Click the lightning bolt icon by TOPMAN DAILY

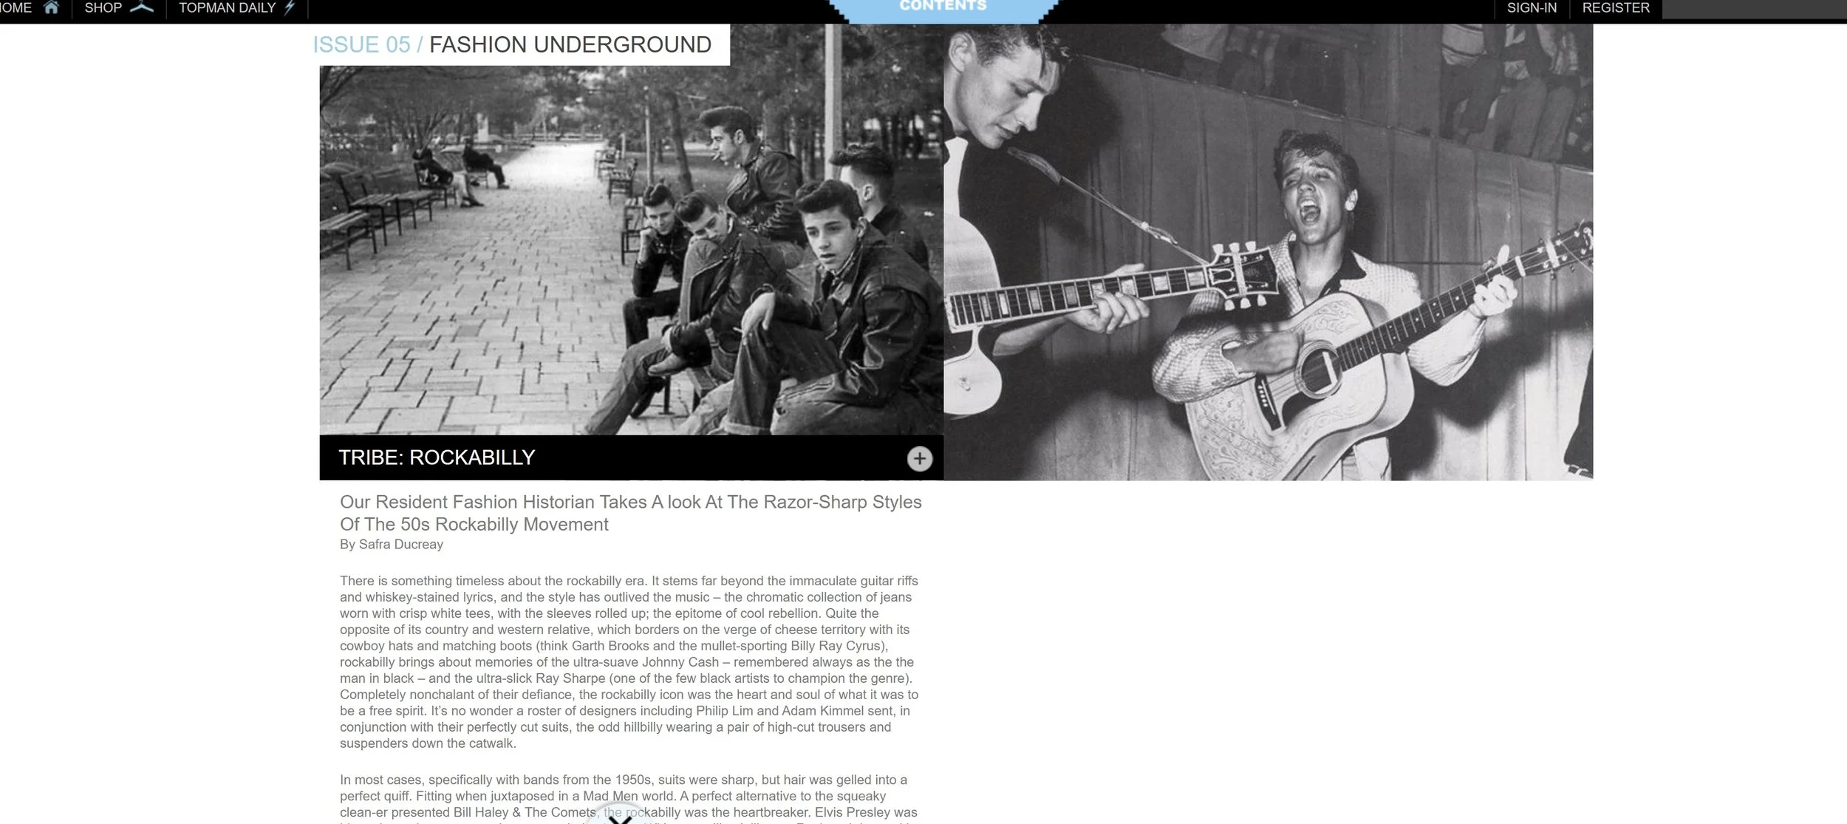pyautogui.click(x=290, y=8)
